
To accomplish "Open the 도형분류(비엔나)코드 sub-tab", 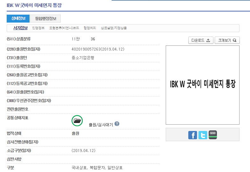I will point(64,28).
